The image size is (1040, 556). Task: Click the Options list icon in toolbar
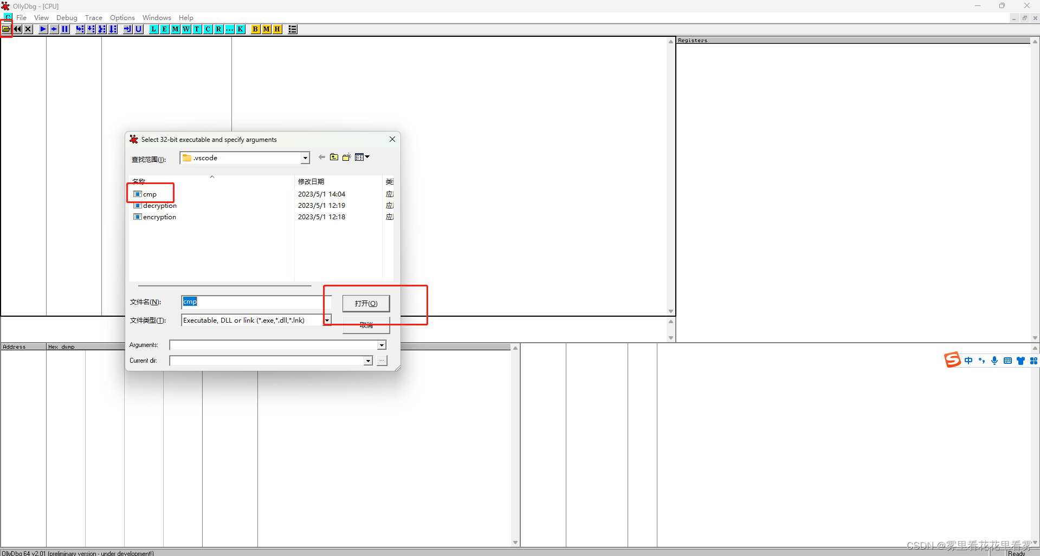click(293, 29)
